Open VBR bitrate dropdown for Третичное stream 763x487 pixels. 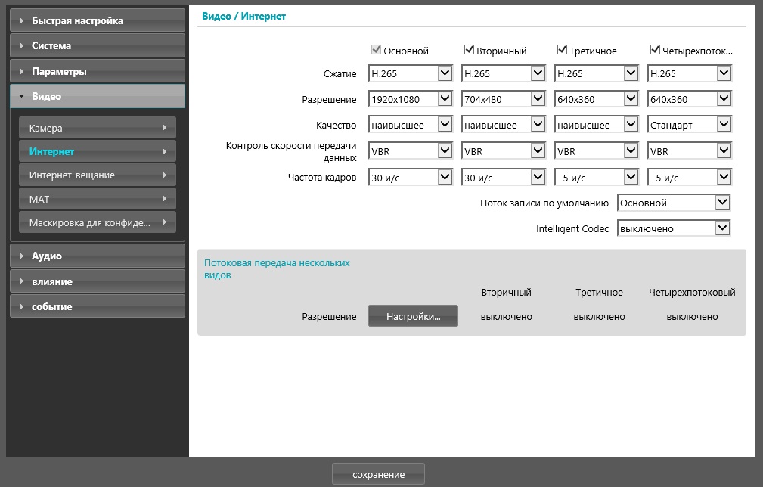[597, 151]
